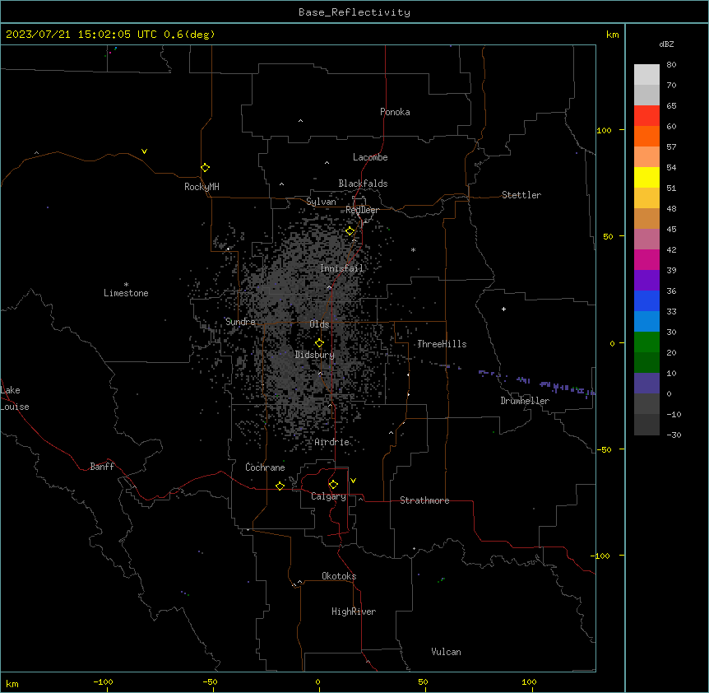Click the Lake Louise label
Viewport: 709px width, 693px height.
pyautogui.click(x=15, y=398)
